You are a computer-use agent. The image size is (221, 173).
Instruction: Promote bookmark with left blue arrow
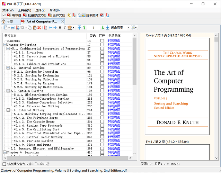pos(50,28)
